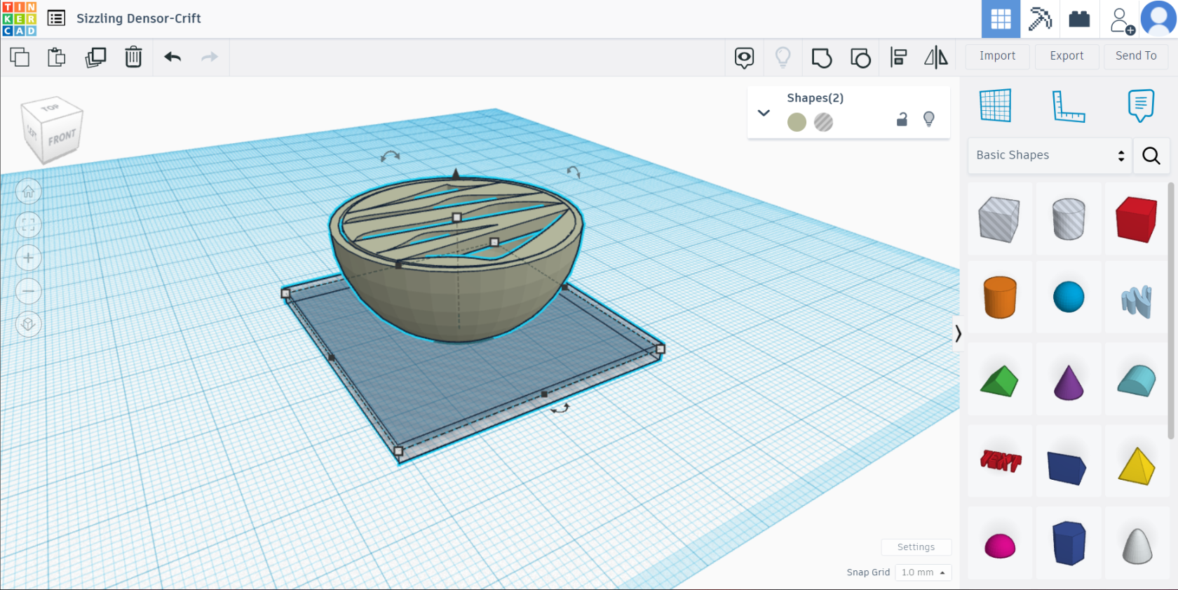Hide selected shapes via inspector bulb
The height and width of the screenshot is (590, 1178).
click(929, 119)
